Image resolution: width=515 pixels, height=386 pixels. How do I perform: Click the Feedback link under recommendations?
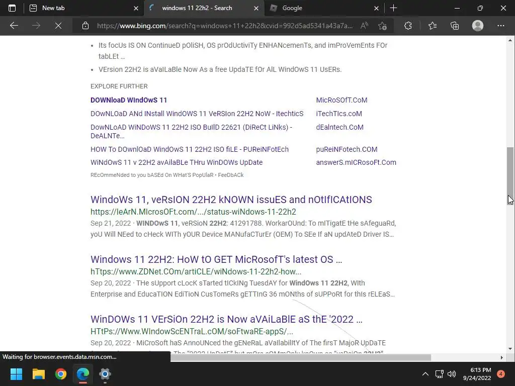231,175
